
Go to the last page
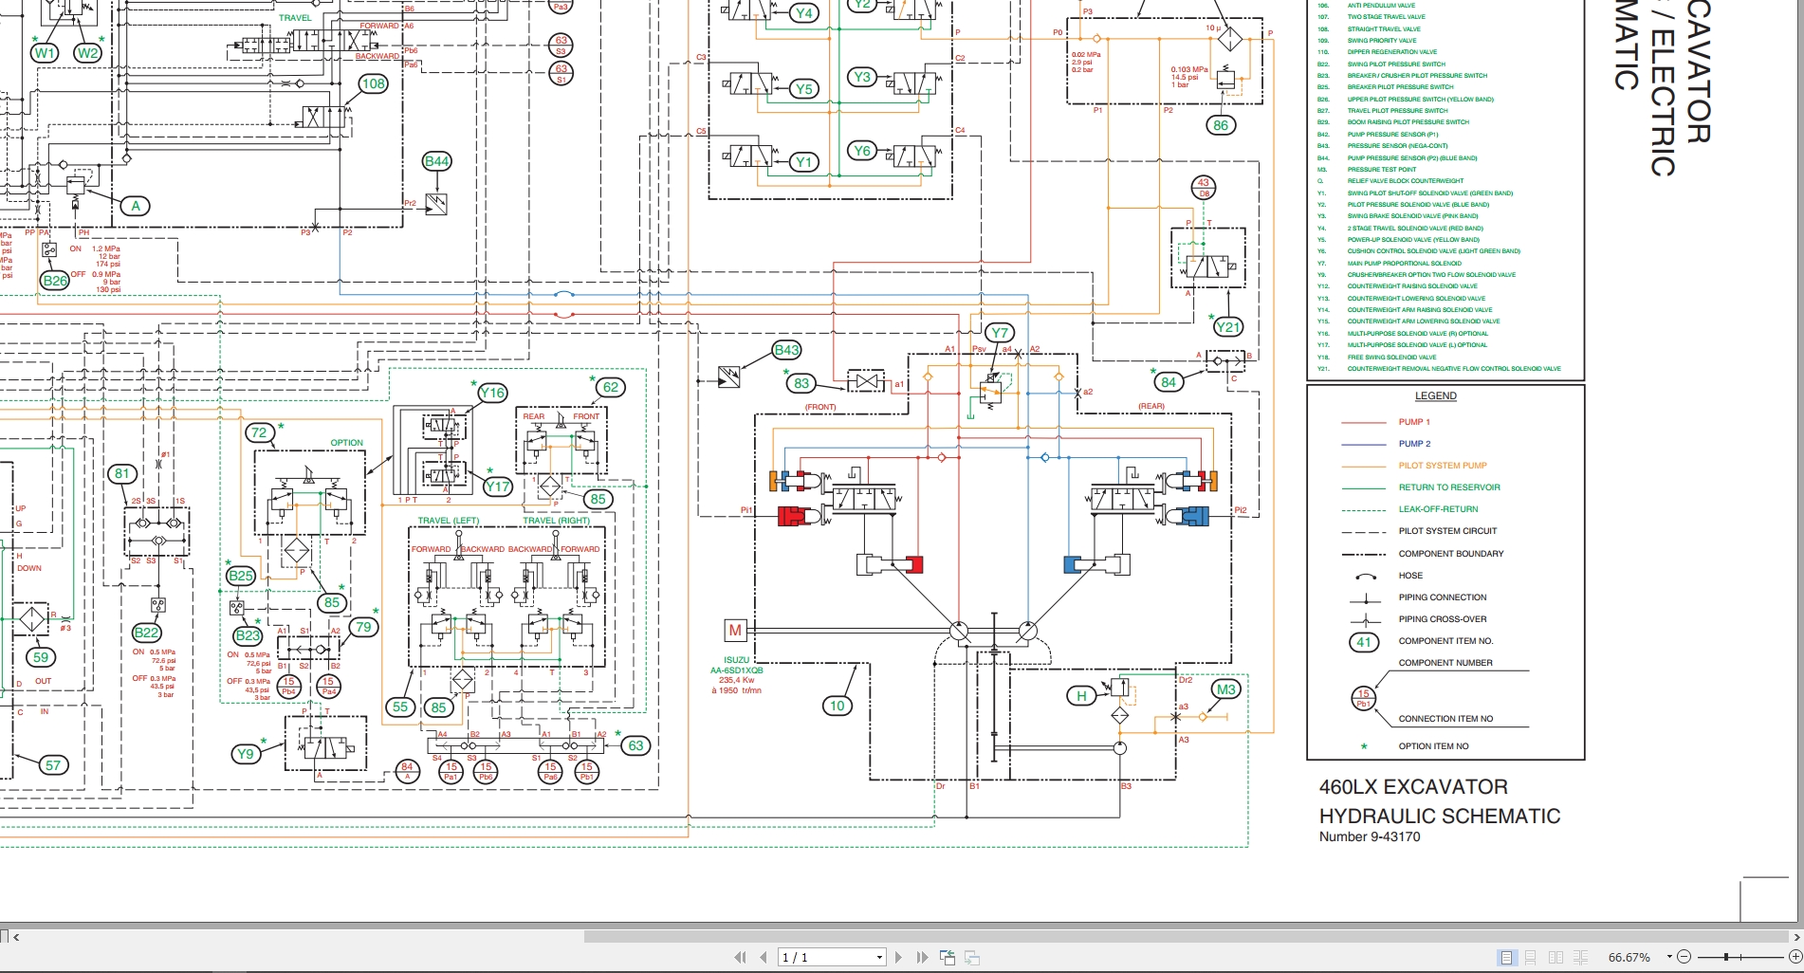click(921, 958)
